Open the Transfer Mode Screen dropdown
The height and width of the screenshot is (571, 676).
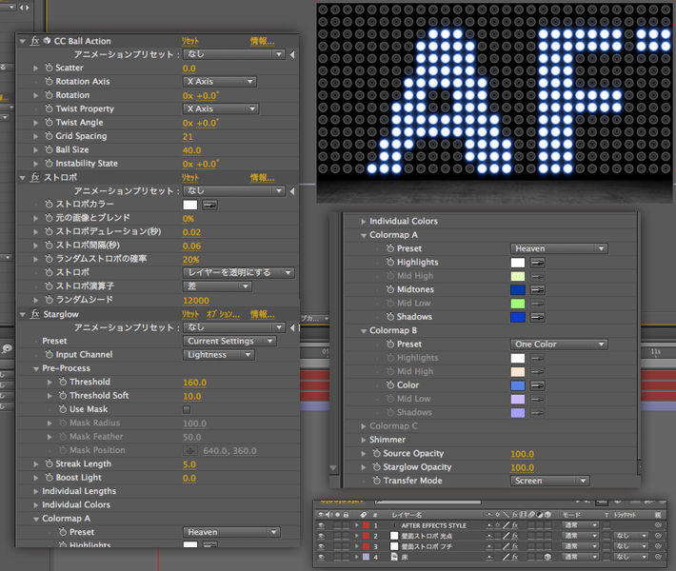point(549,481)
